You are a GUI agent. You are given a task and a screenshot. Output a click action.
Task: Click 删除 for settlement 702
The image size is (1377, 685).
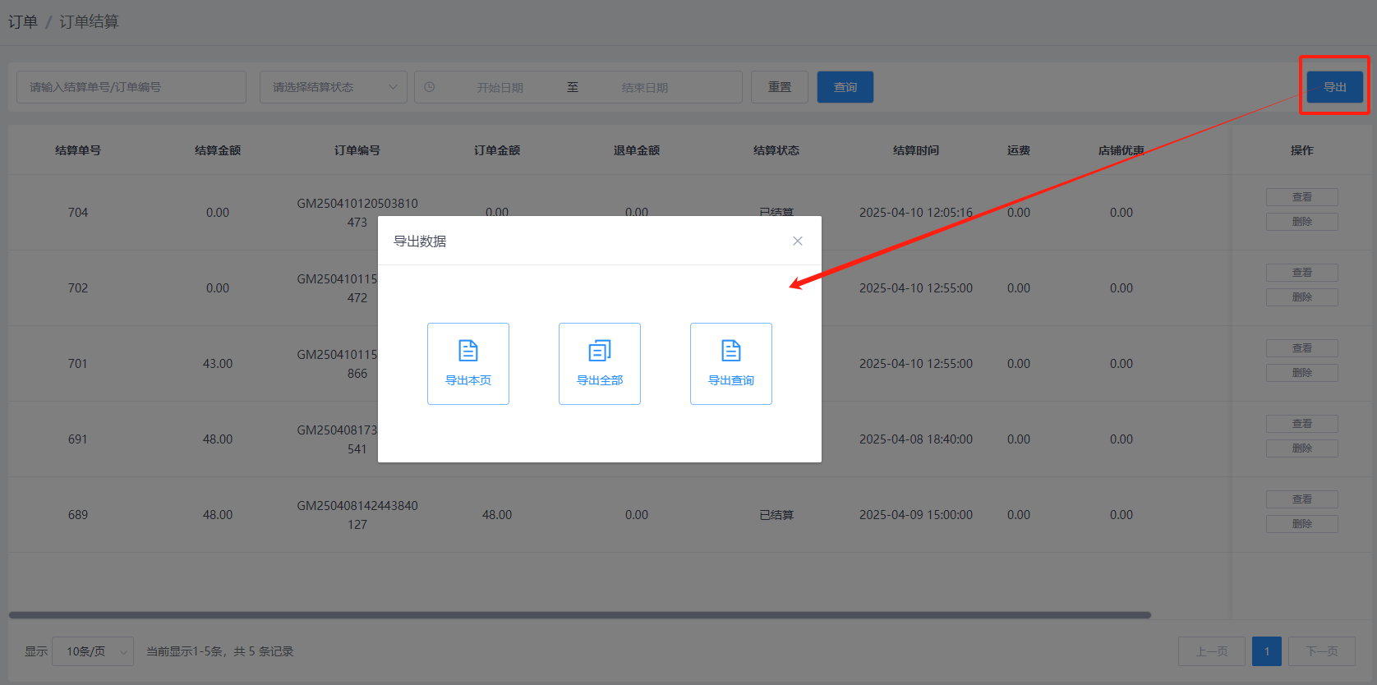1301,297
